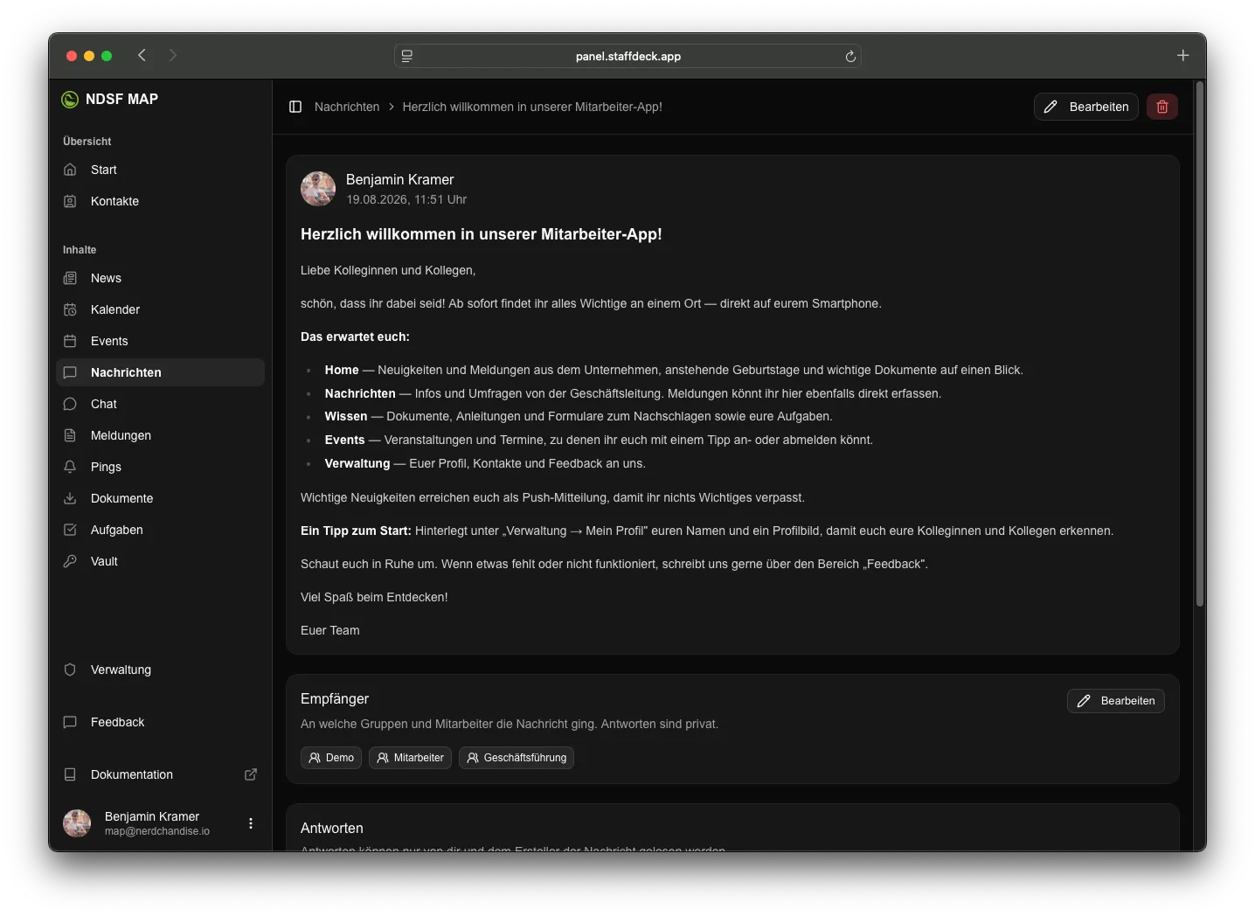Screen dimensions: 1255x916
Task: Click the Geschäftsführung recipient group tag
Action: tap(517, 758)
